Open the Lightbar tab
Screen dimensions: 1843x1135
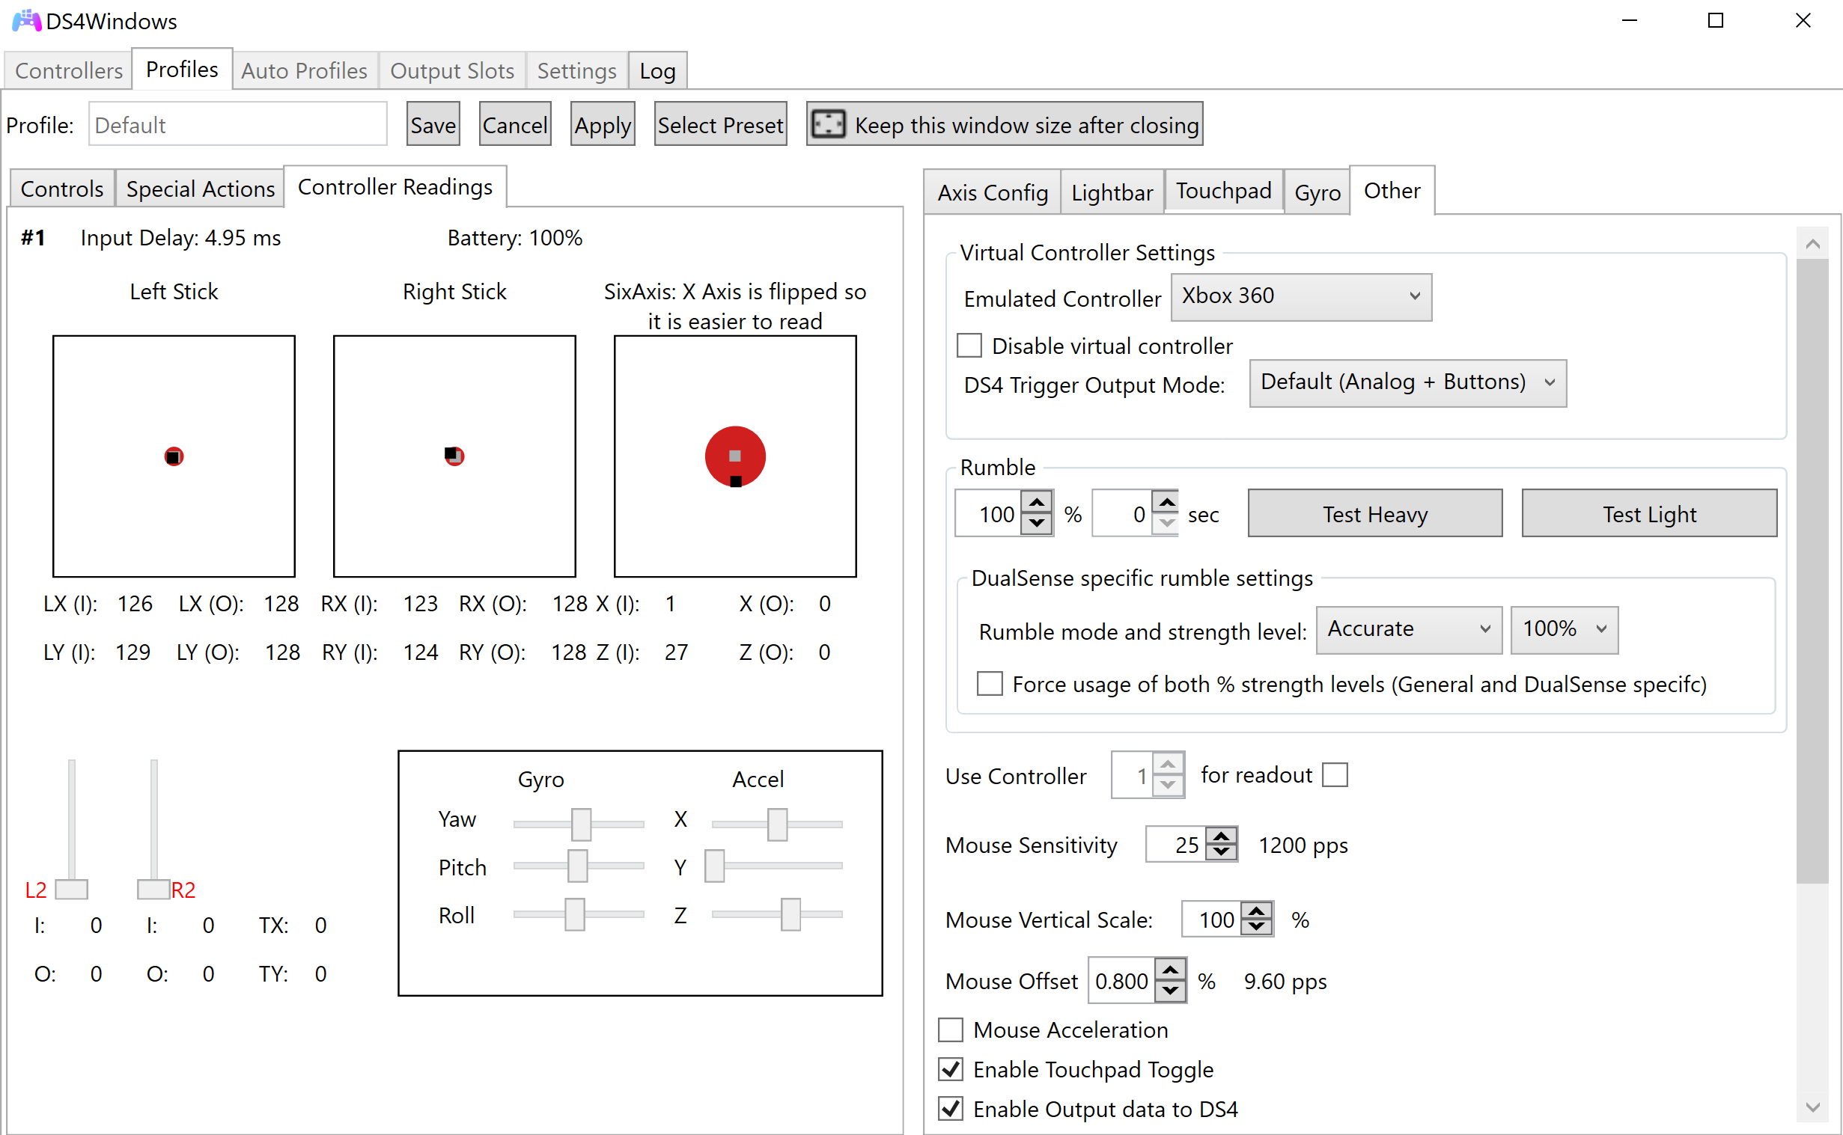tap(1112, 192)
